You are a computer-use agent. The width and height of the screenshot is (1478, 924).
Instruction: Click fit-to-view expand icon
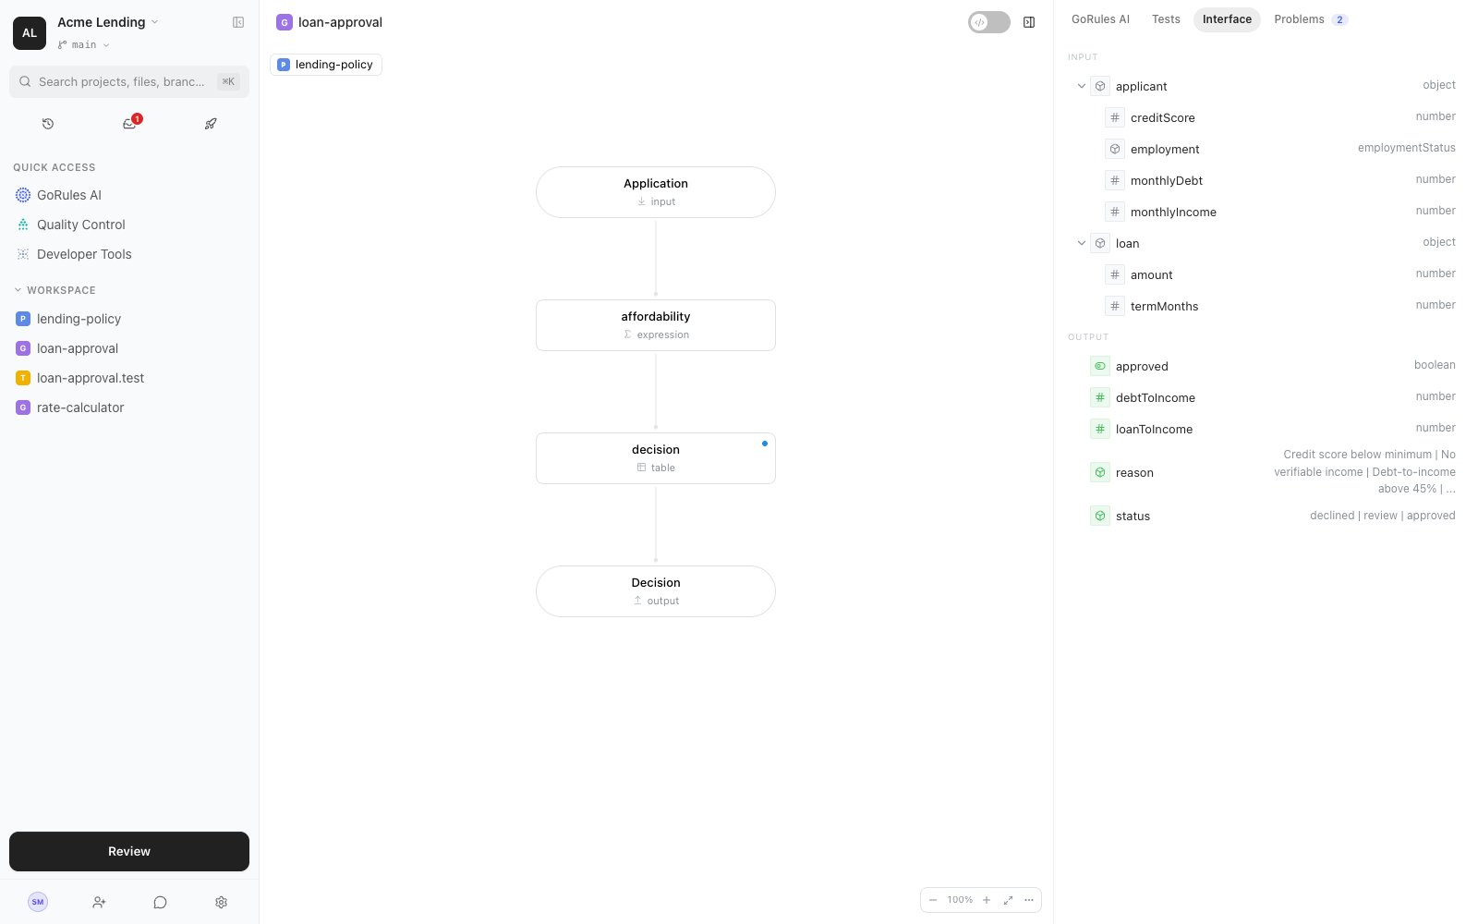pyautogui.click(x=1008, y=900)
